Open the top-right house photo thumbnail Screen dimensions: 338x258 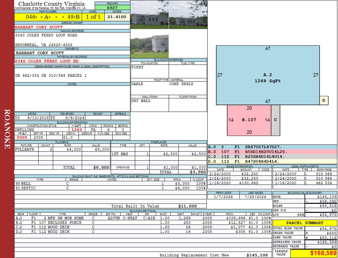(x=188, y=15)
